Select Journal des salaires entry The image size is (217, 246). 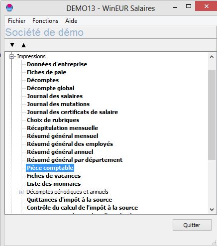pos(55,96)
